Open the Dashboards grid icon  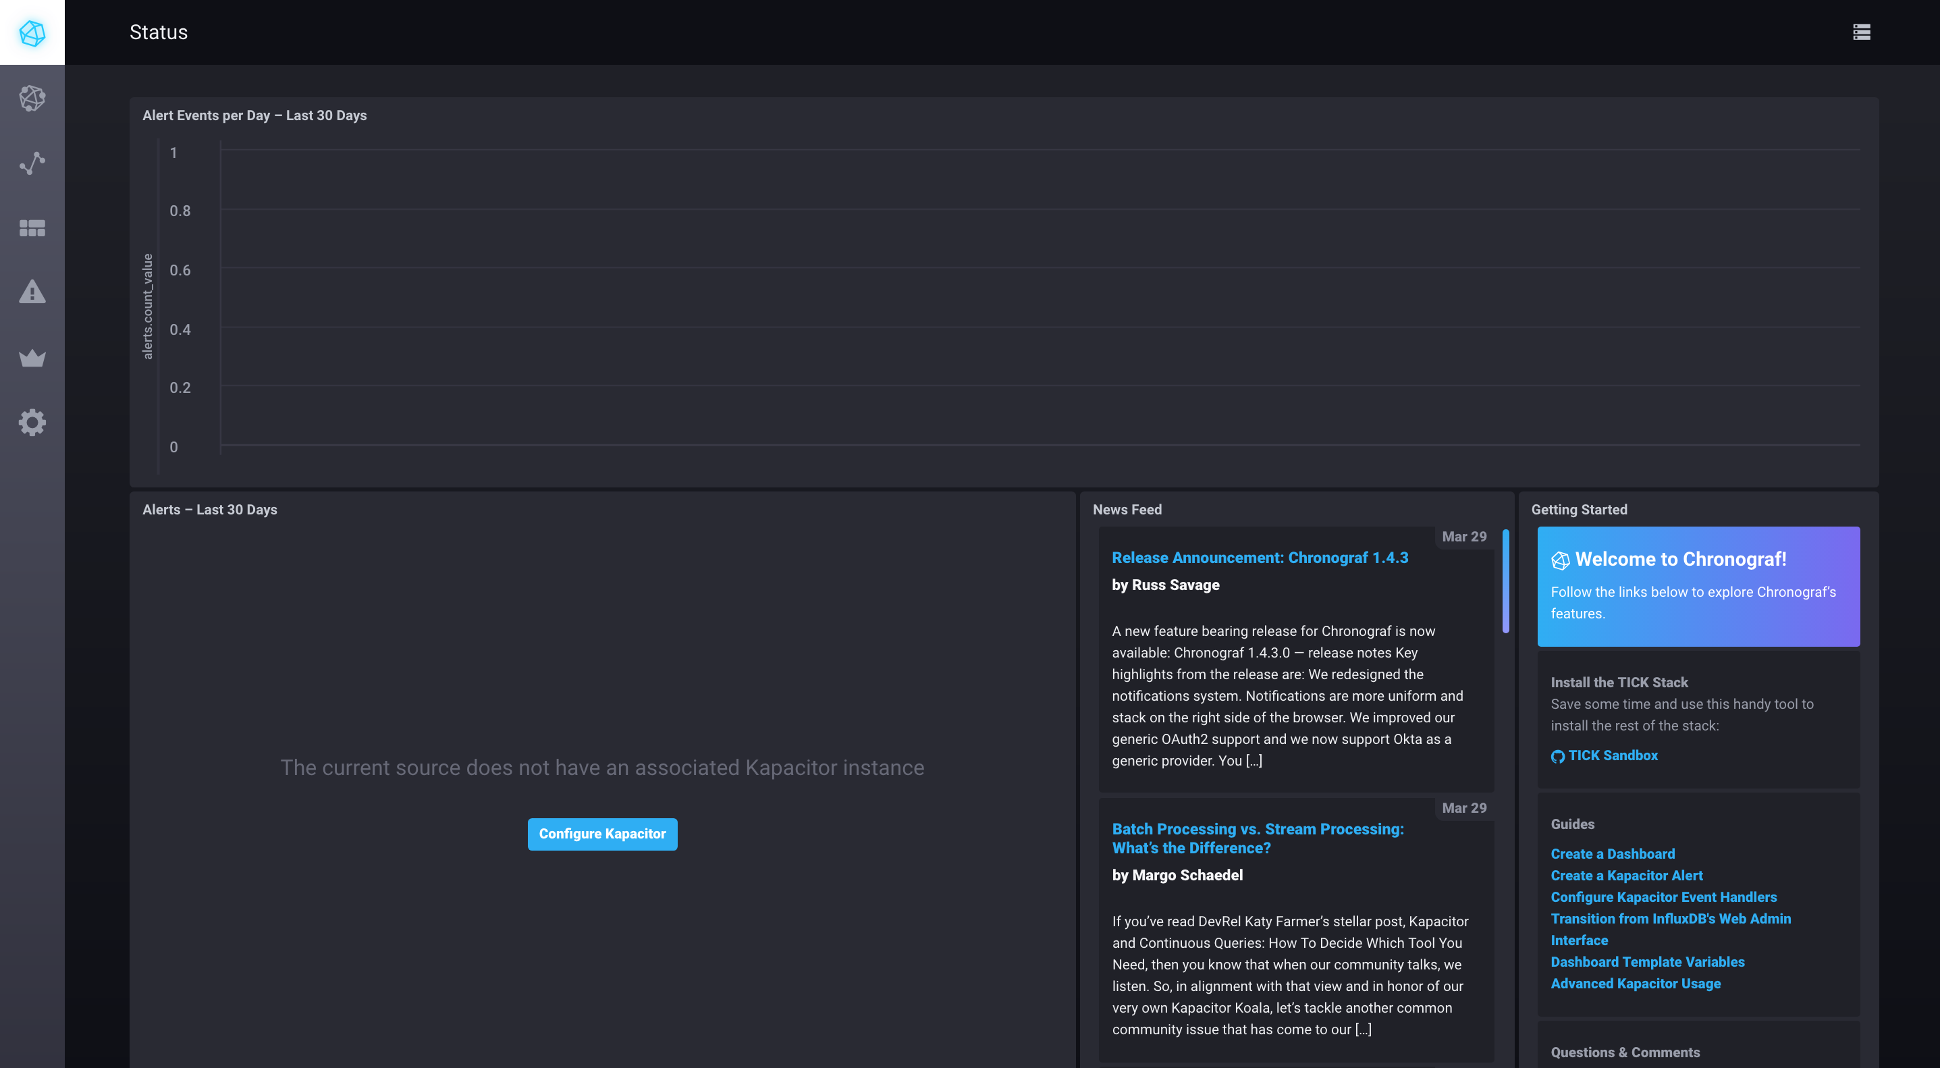(x=32, y=228)
